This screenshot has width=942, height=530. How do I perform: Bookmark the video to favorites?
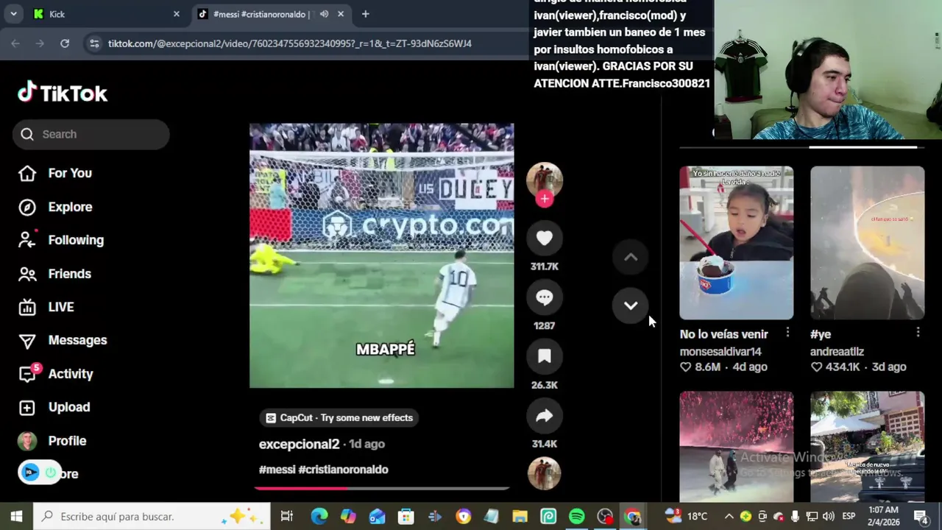545,356
